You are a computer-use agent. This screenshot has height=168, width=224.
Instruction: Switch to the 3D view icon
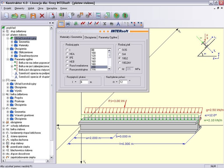68,24
